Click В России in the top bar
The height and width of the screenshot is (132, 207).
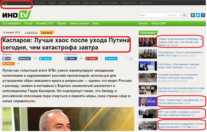tap(40, 3)
